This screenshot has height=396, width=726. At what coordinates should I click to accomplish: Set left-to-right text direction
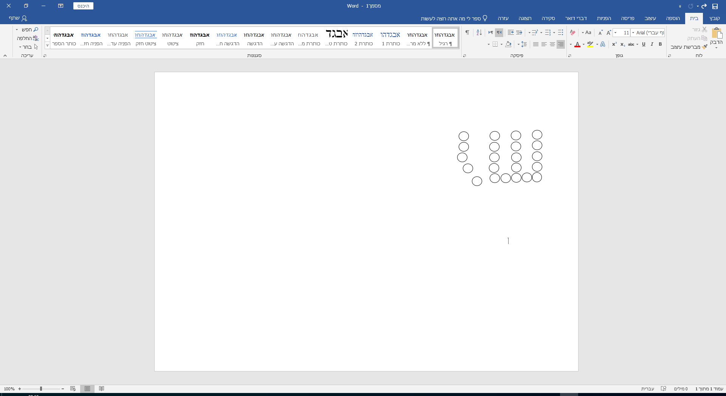pos(491,32)
